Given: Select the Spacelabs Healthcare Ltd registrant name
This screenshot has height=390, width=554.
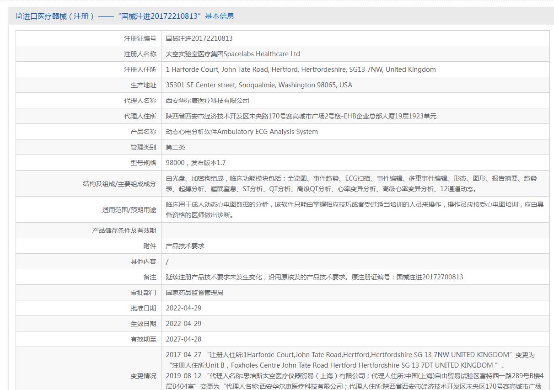Looking at the screenshot, I should 233,54.
